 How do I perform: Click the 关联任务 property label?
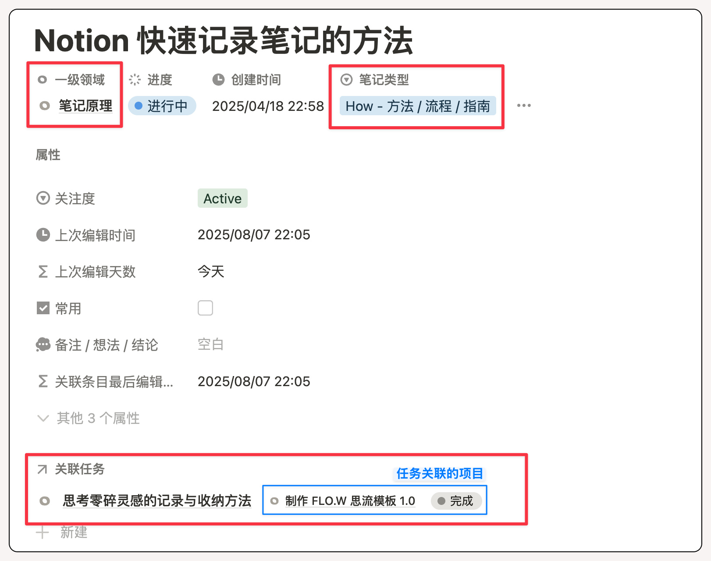[x=80, y=469]
